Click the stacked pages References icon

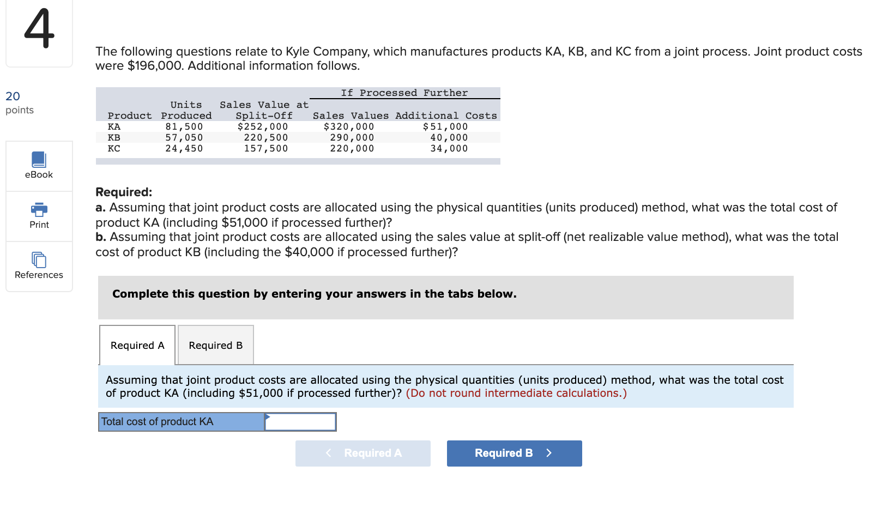pyautogui.click(x=38, y=260)
